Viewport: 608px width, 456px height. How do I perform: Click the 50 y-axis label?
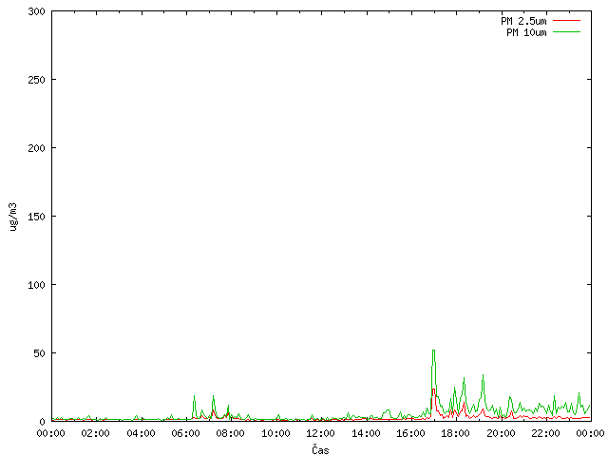[39, 353]
